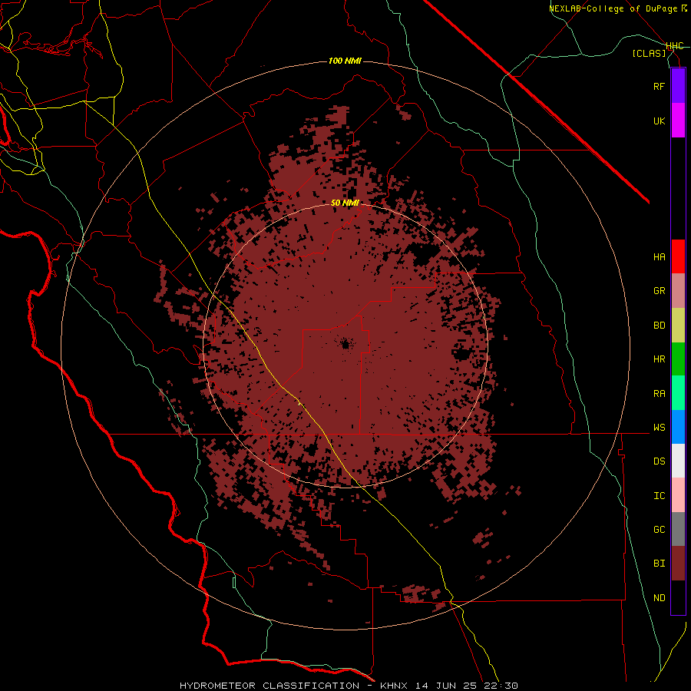Click the radar site center marker
Screen dimensions: 691x691
pos(345,343)
